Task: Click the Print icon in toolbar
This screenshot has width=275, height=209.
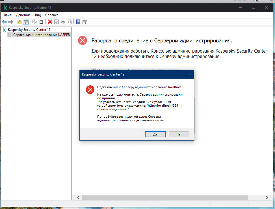Action: [63, 22]
